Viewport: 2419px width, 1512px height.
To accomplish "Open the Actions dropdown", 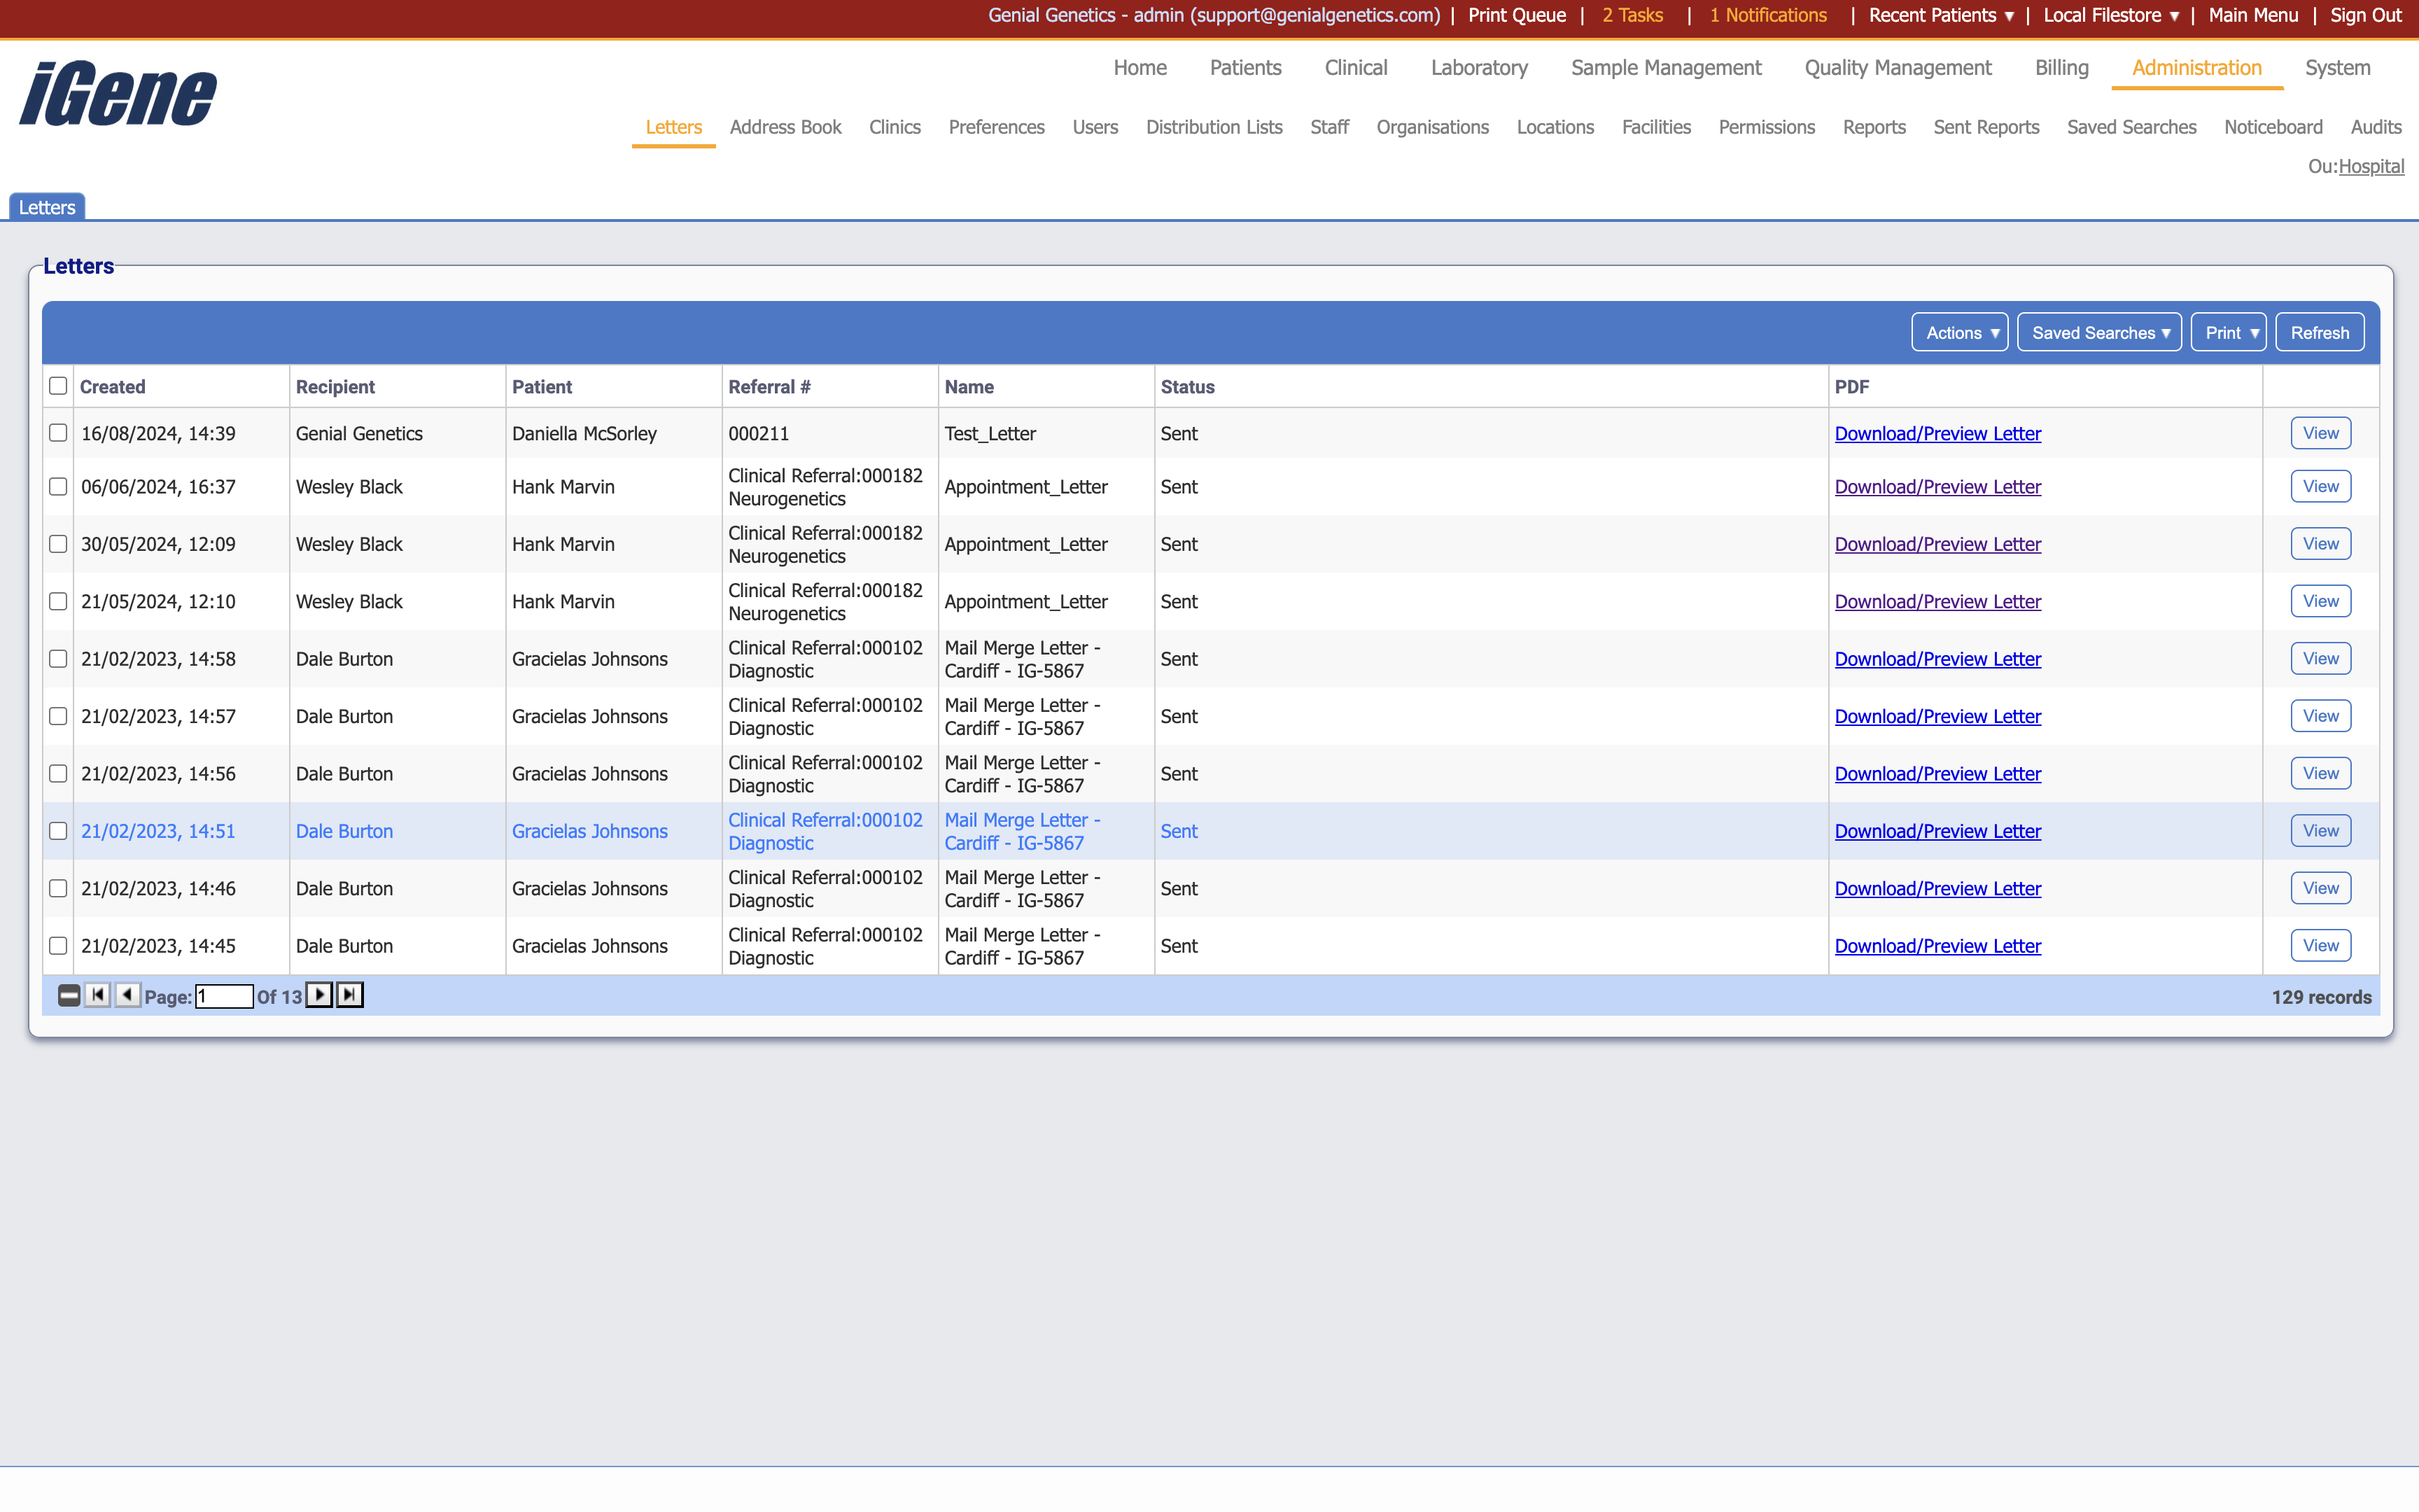I will tap(1959, 333).
